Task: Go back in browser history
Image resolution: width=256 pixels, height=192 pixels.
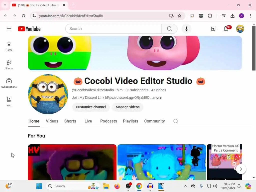Action: (5, 16)
